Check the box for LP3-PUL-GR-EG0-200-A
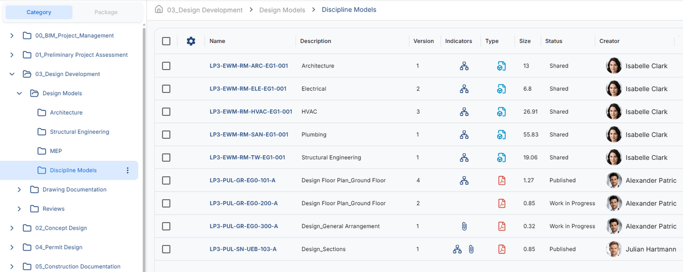 166,203
